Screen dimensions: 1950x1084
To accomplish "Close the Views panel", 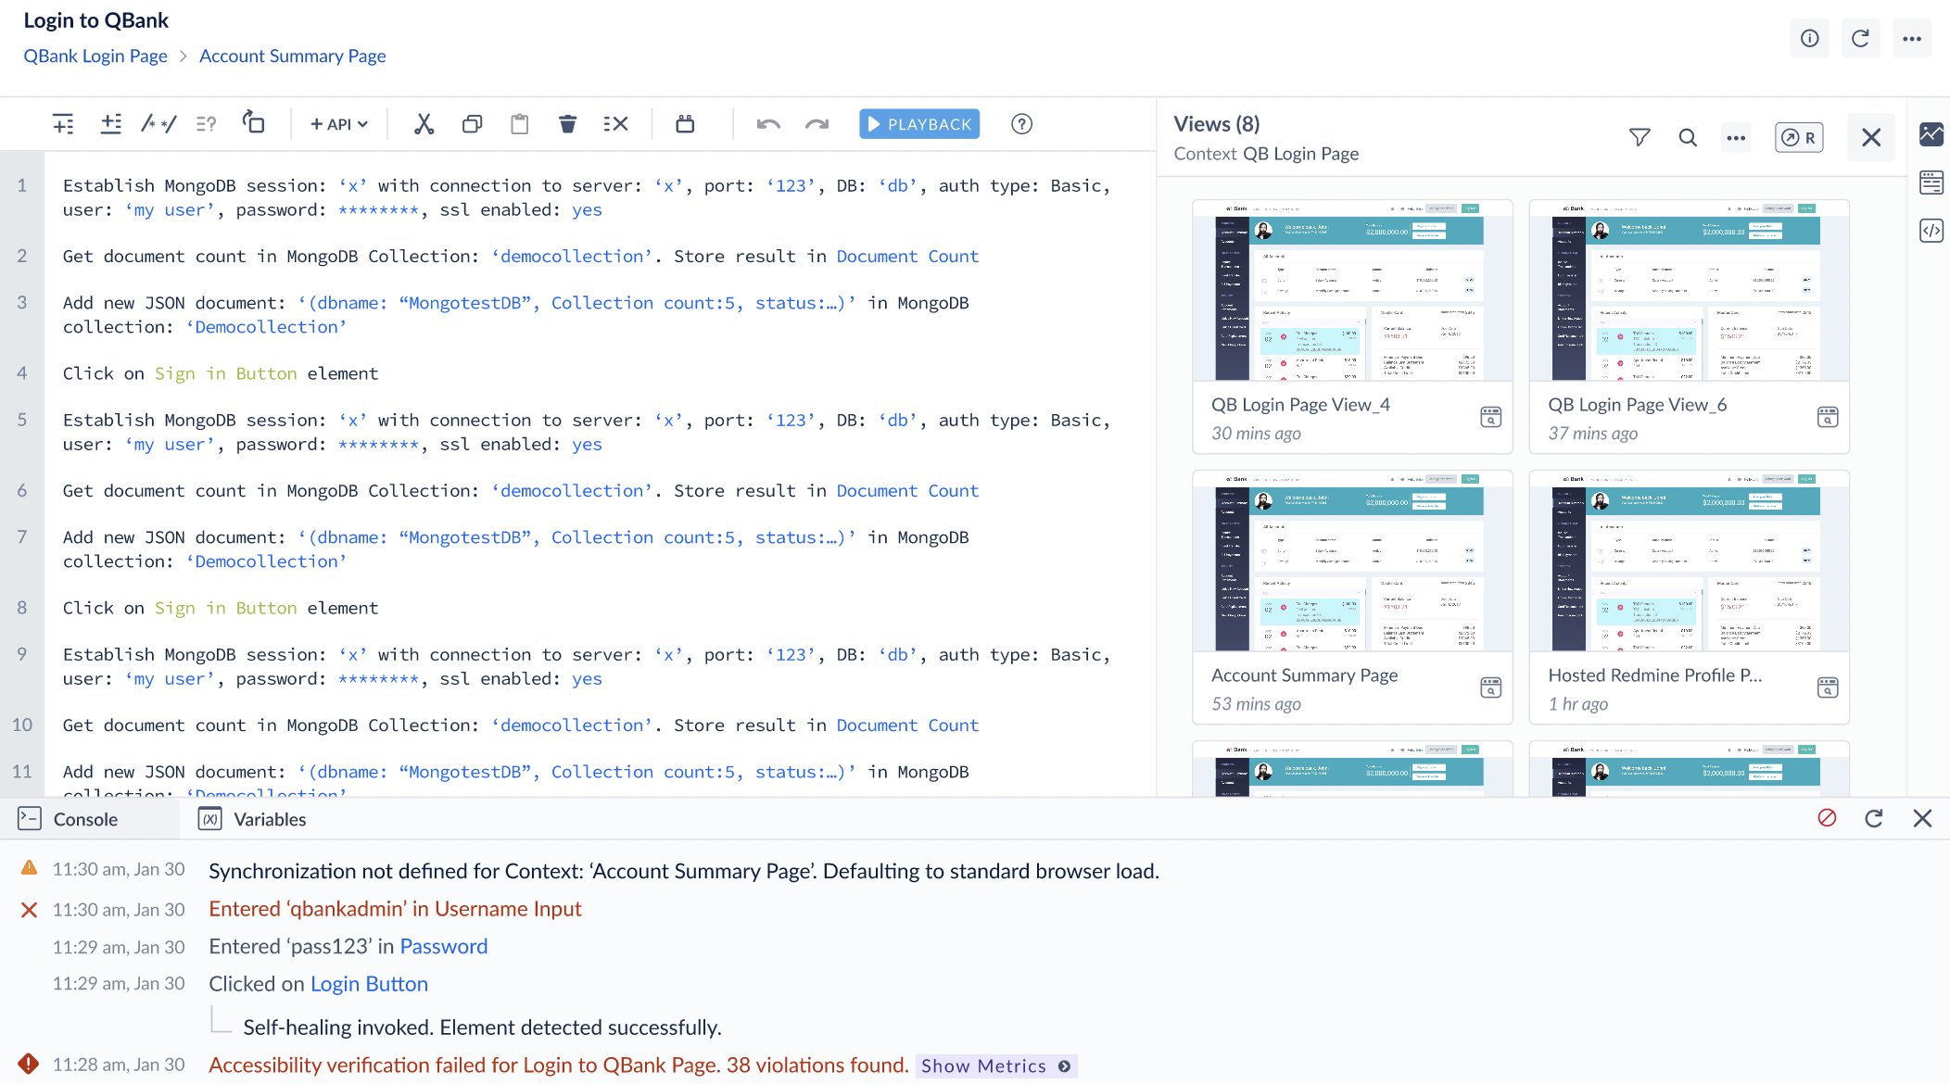I will point(1871,138).
